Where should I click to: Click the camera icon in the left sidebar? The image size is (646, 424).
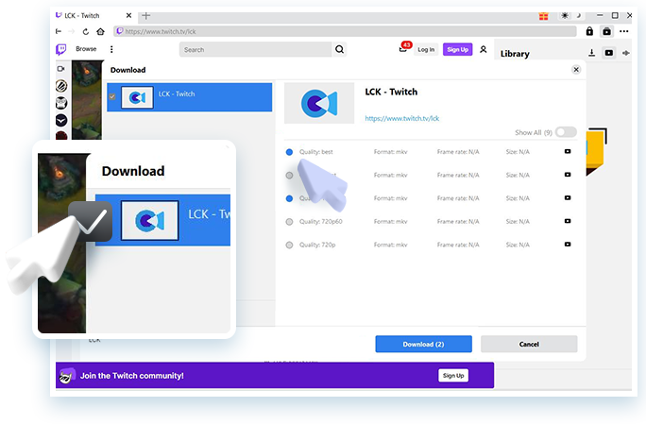pyautogui.click(x=61, y=69)
